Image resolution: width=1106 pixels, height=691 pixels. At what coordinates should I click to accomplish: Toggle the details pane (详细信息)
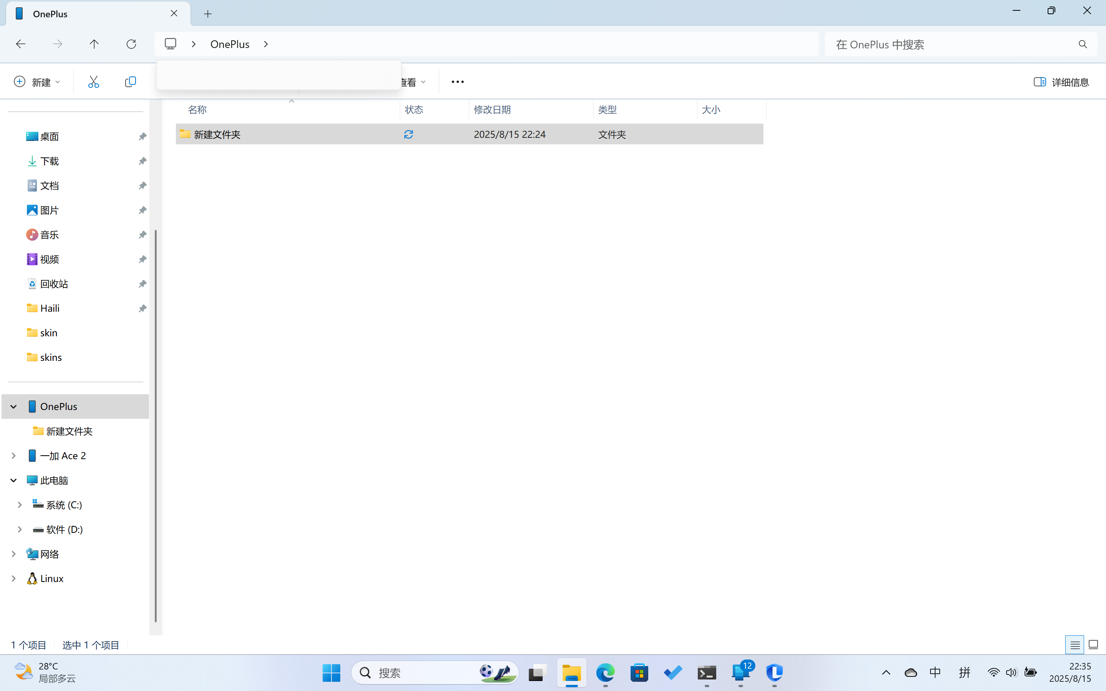click(x=1061, y=82)
